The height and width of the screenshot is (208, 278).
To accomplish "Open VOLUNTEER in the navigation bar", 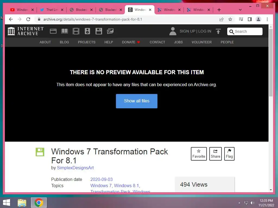I will [x=202, y=42].
